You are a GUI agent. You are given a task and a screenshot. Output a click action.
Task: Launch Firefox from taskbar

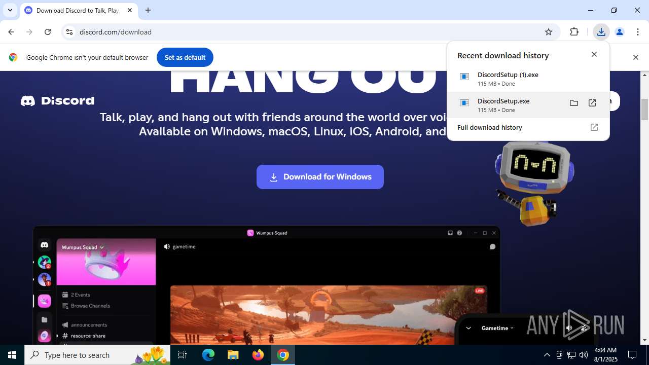pyautogui.click(x=258, y=355)
